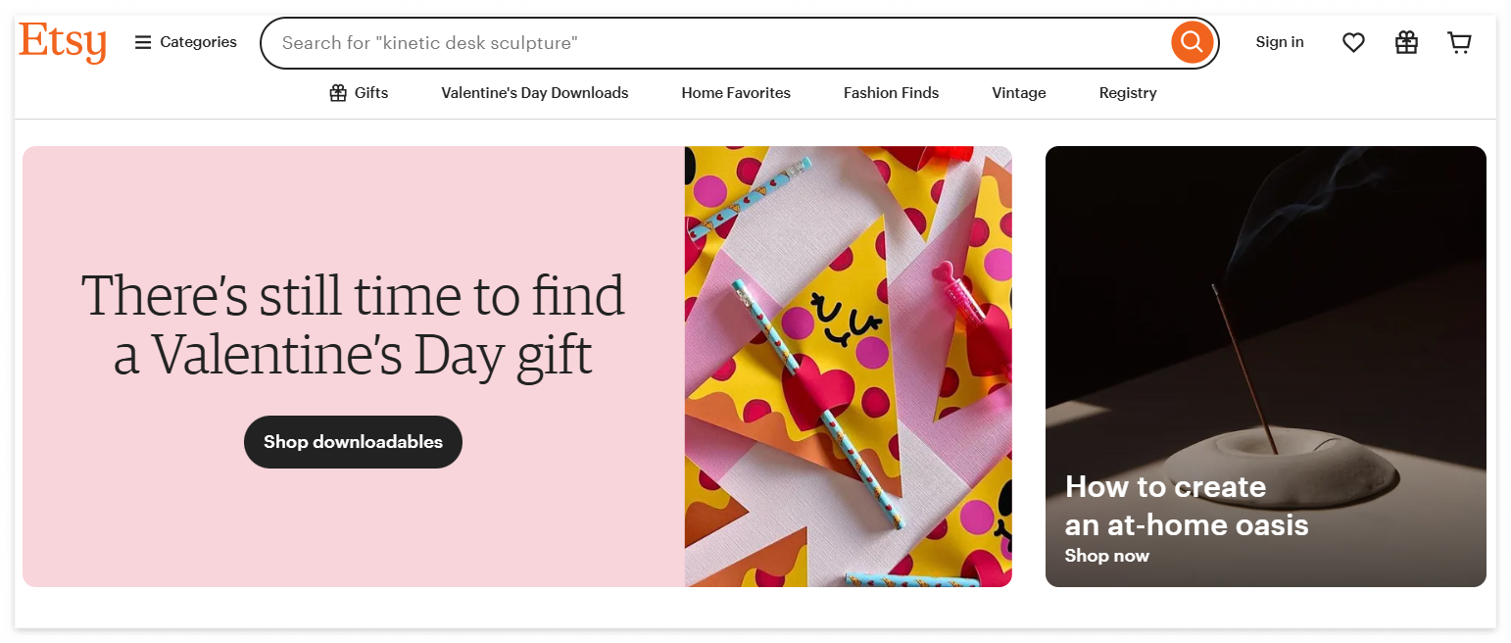Open Valentine's Day Downloads menu item
Screen dimensions: 1511x643
535,93
